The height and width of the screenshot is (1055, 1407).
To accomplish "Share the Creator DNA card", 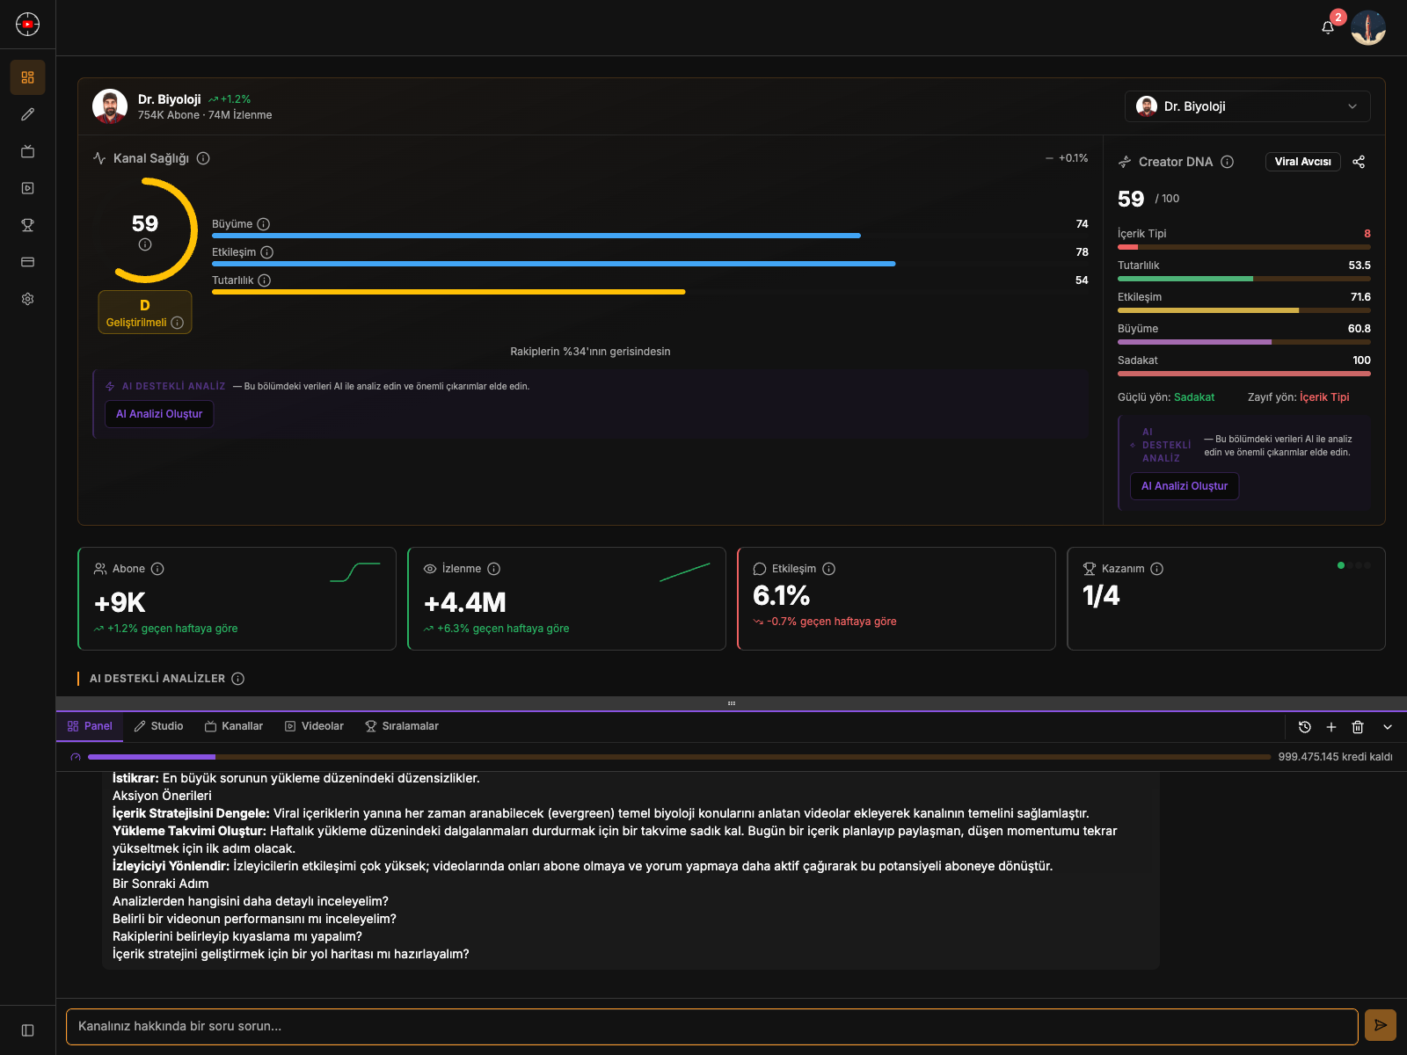I will (x=1359, y=162).
